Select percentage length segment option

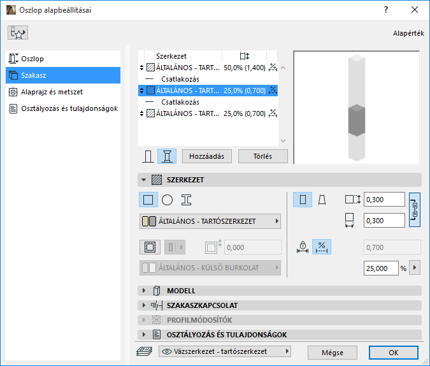[x=322, y=247]
